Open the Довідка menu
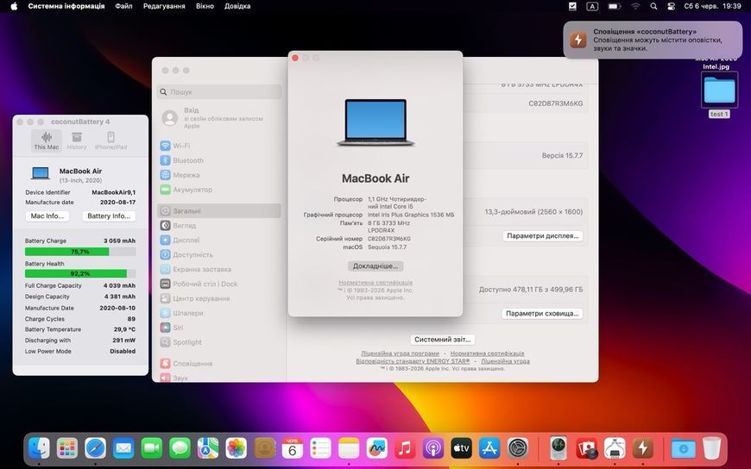Image resolution: width=751 pixels, height=469 pixels. click(x=237, y=6)
